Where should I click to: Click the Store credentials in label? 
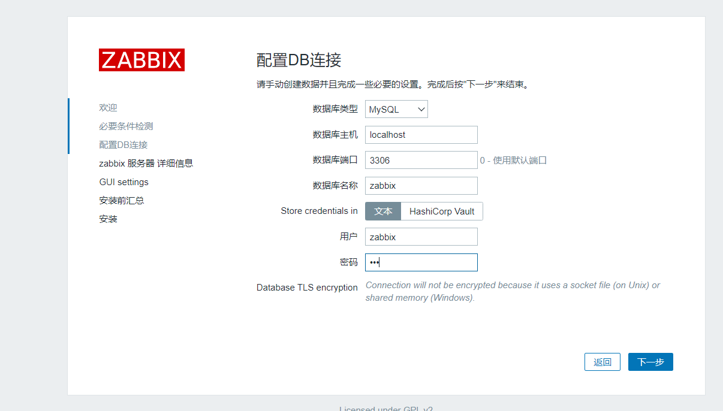(319, 211)
